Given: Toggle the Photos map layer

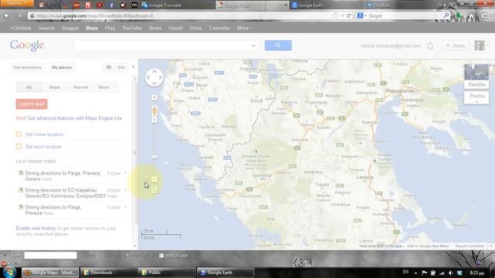Looking at the screenshot, I should 476,97.
